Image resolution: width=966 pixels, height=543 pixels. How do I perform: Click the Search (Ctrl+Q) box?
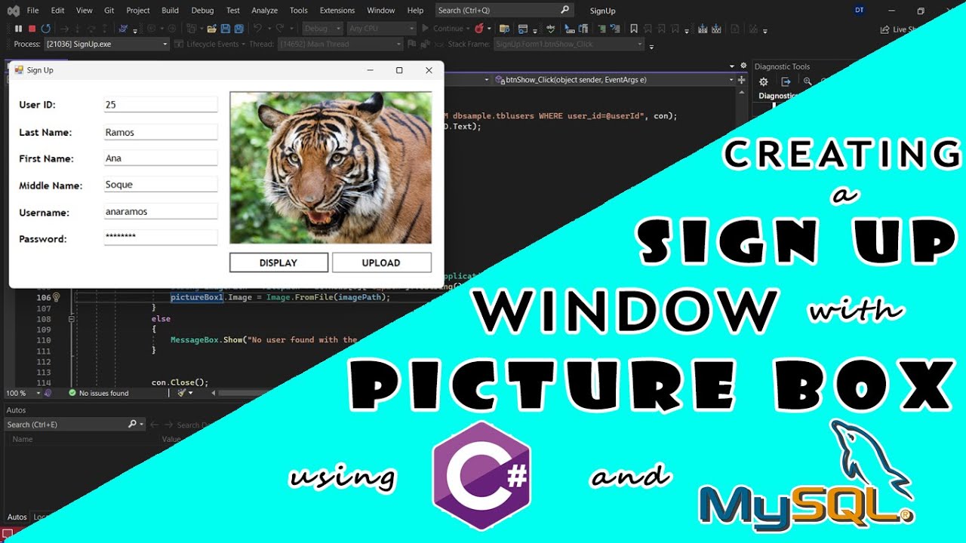pos(504,10)
